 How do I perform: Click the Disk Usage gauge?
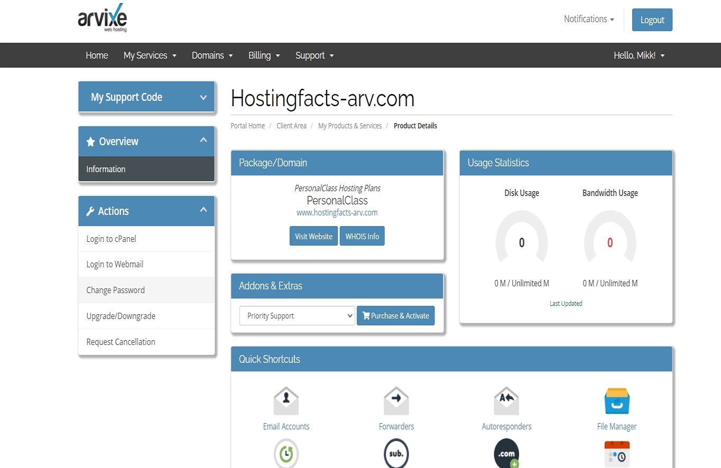[x=522, y=238]
